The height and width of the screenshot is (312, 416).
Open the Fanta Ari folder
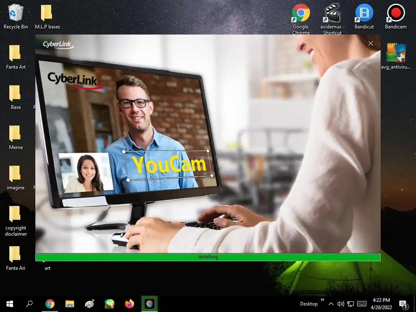click(x=16, y=258)
